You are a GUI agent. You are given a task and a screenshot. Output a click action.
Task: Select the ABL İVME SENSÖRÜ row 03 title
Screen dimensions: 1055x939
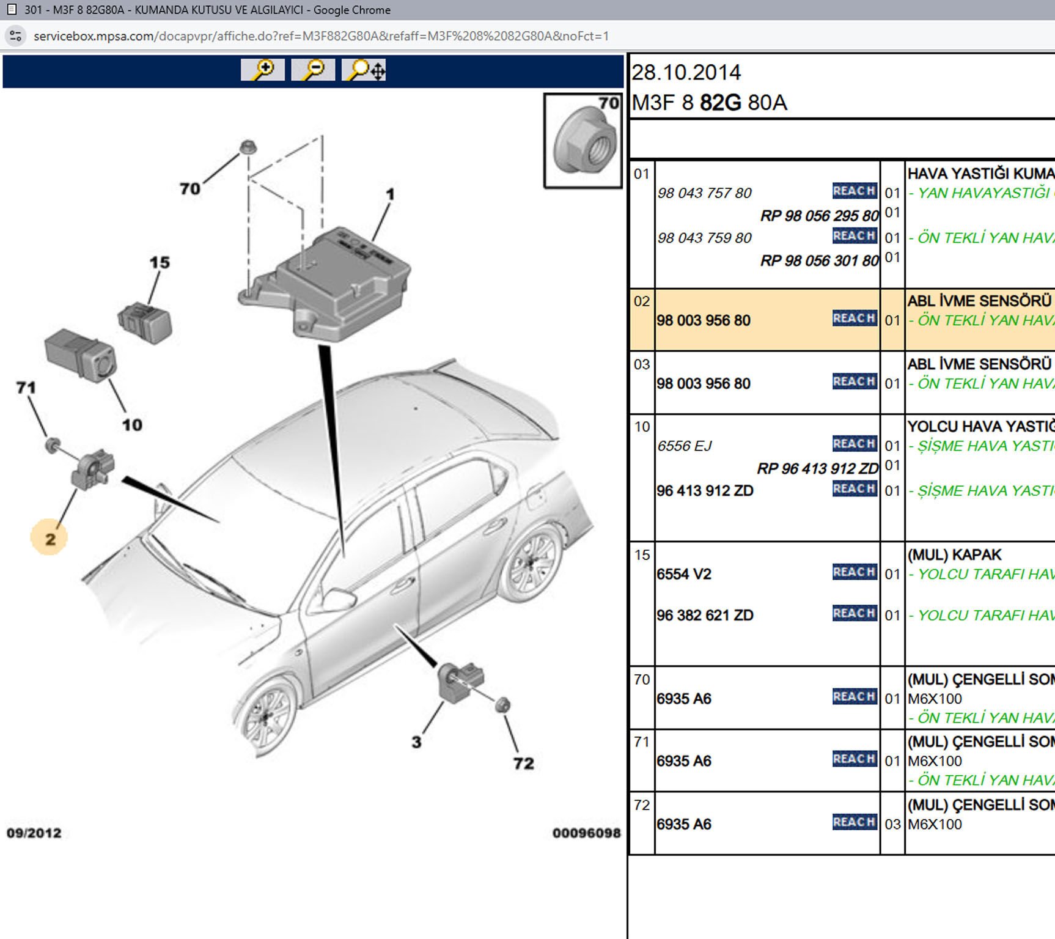[x=979, y=364]
